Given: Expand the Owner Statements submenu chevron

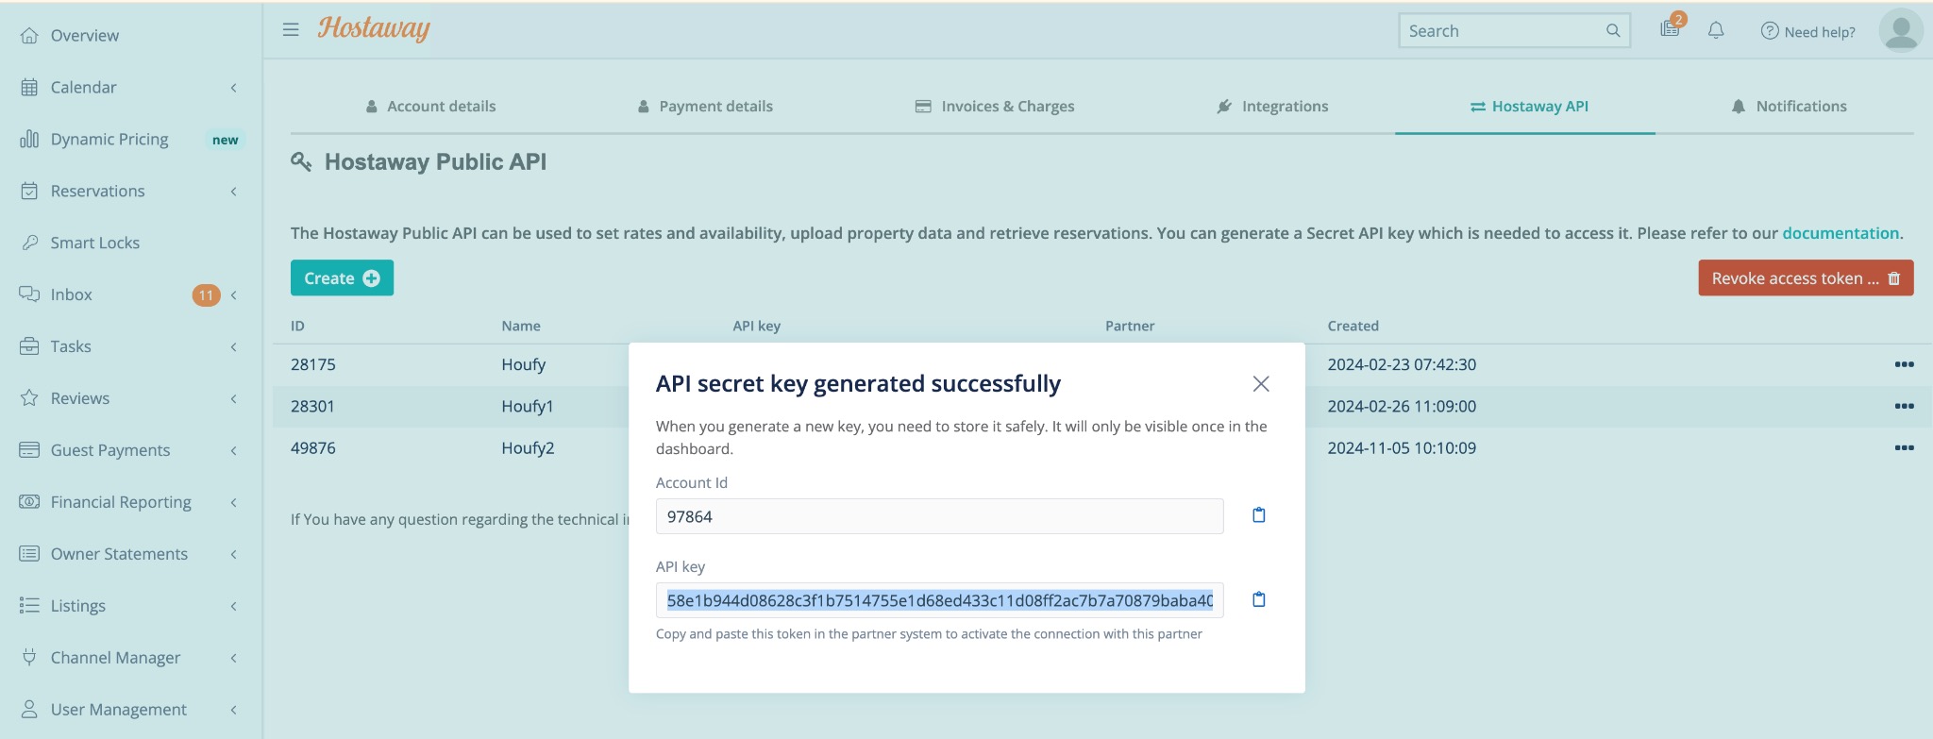Looking at the screenshot, I should tap(233, 555).
